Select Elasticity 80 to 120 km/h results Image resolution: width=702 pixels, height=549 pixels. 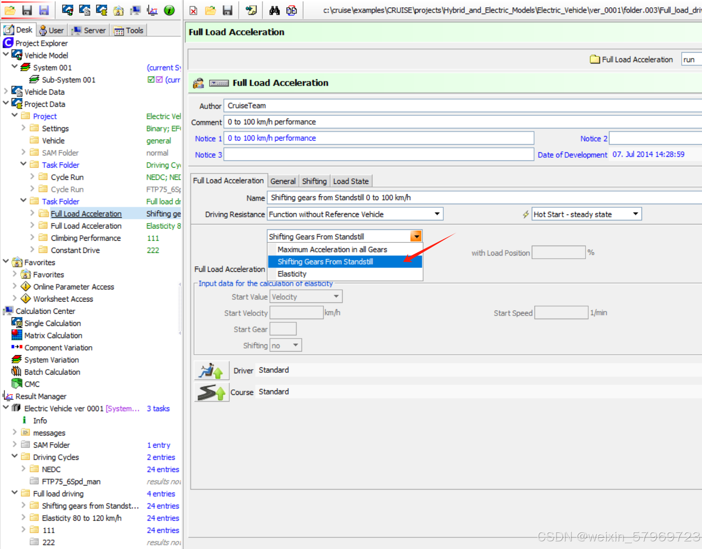[82, 518]
